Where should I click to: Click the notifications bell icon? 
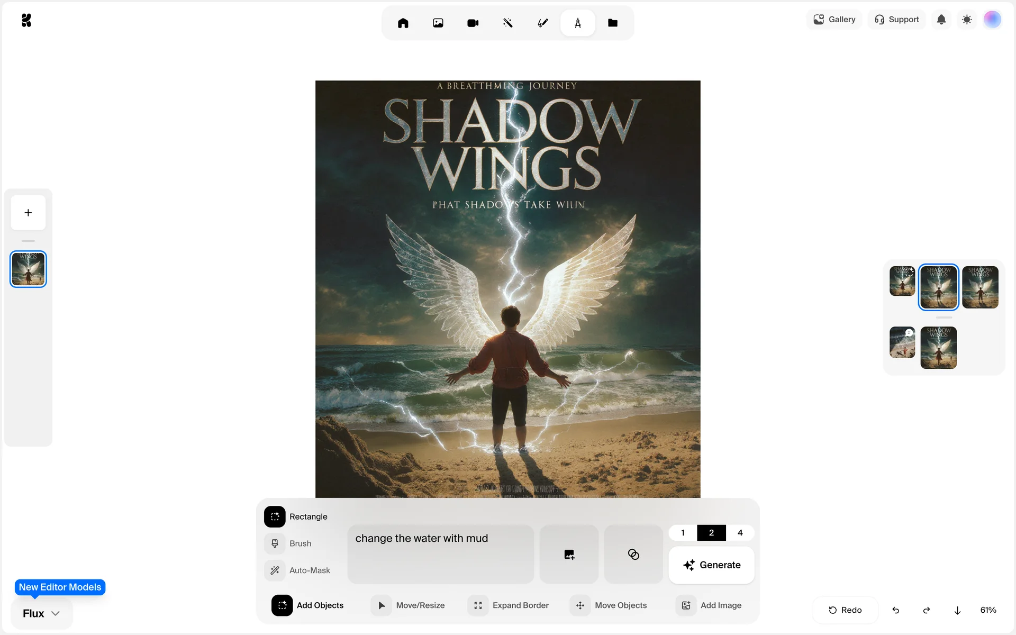941,20
